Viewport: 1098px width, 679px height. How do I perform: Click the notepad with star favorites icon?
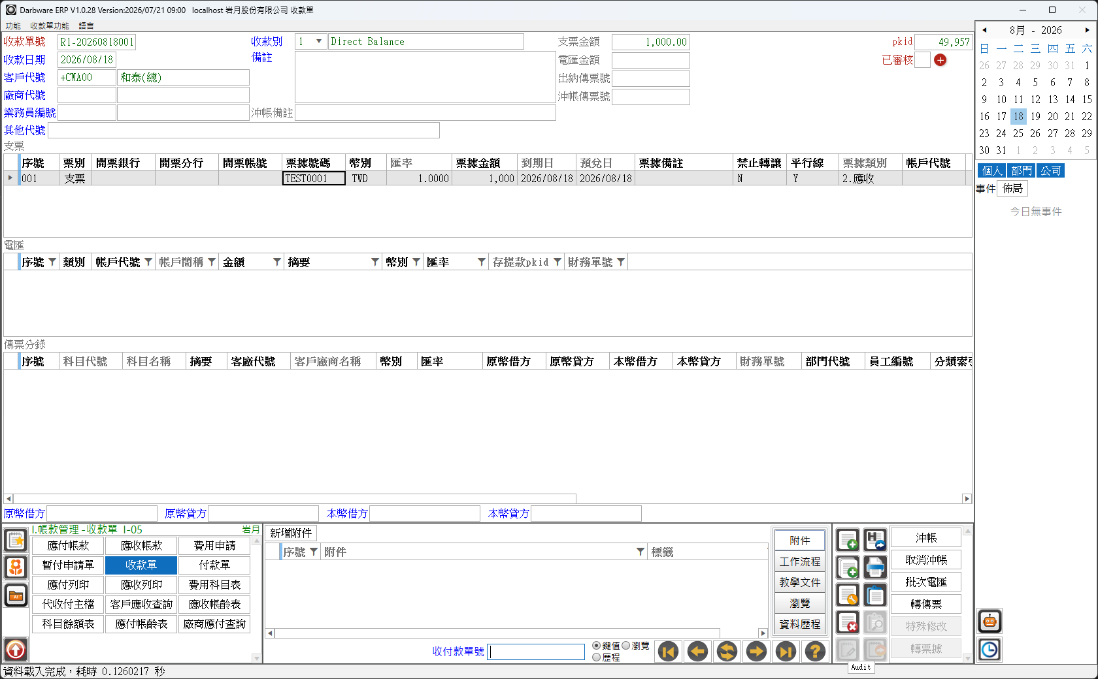point(16,540)
